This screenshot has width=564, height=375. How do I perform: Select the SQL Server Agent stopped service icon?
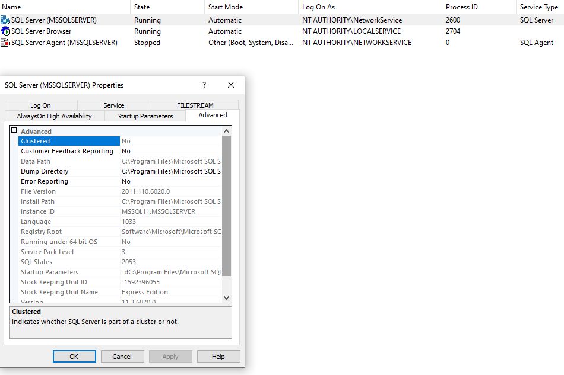(5, 42)
